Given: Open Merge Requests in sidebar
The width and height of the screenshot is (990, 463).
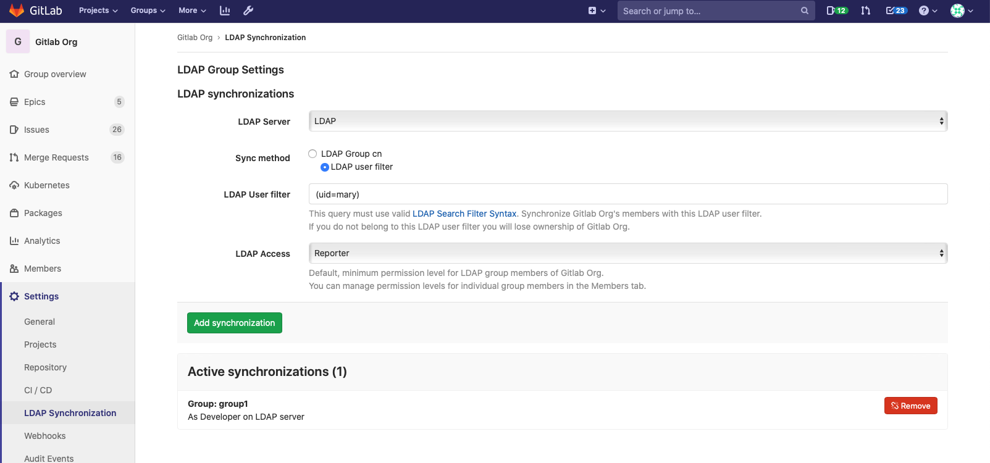Looking at the screenshot, I should pyautogui.click(x=56, y=157).
